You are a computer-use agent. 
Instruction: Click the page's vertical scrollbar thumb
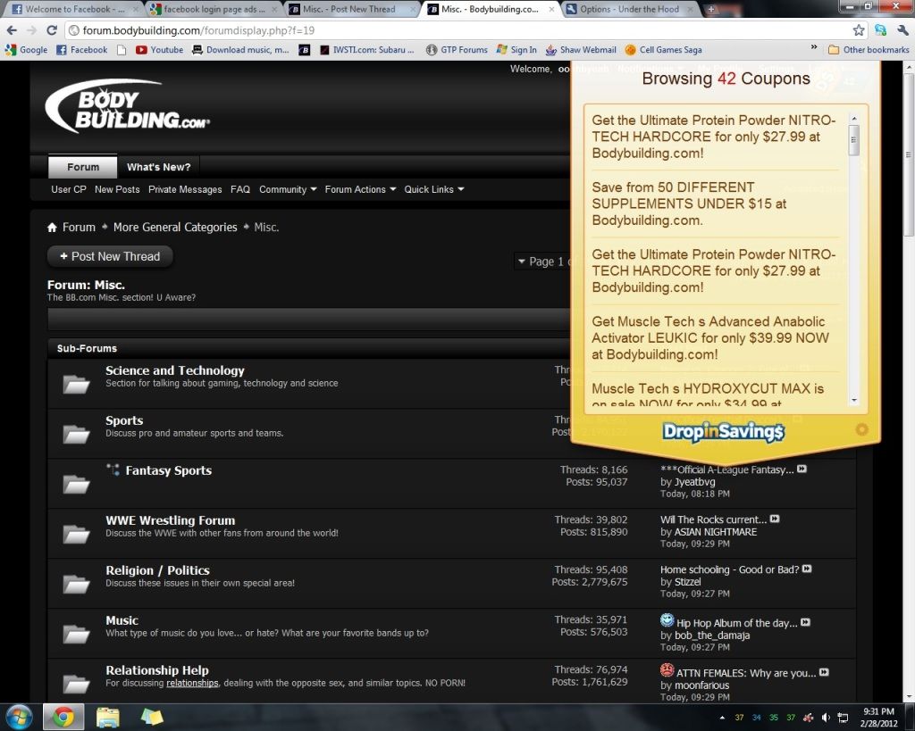909,154
